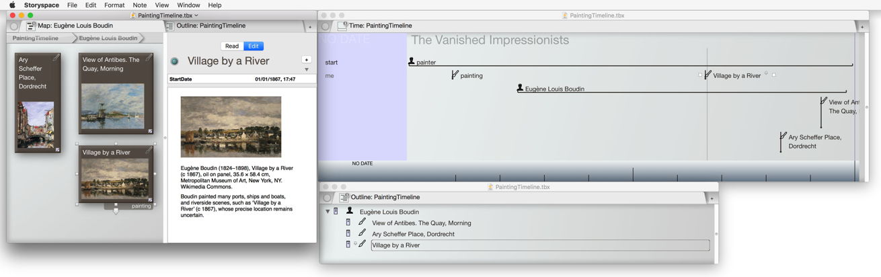The width and height of the screenshot is (881, 277).
Task: Click brush icon next to View of Antibes in outline
Action: [362, 223]
